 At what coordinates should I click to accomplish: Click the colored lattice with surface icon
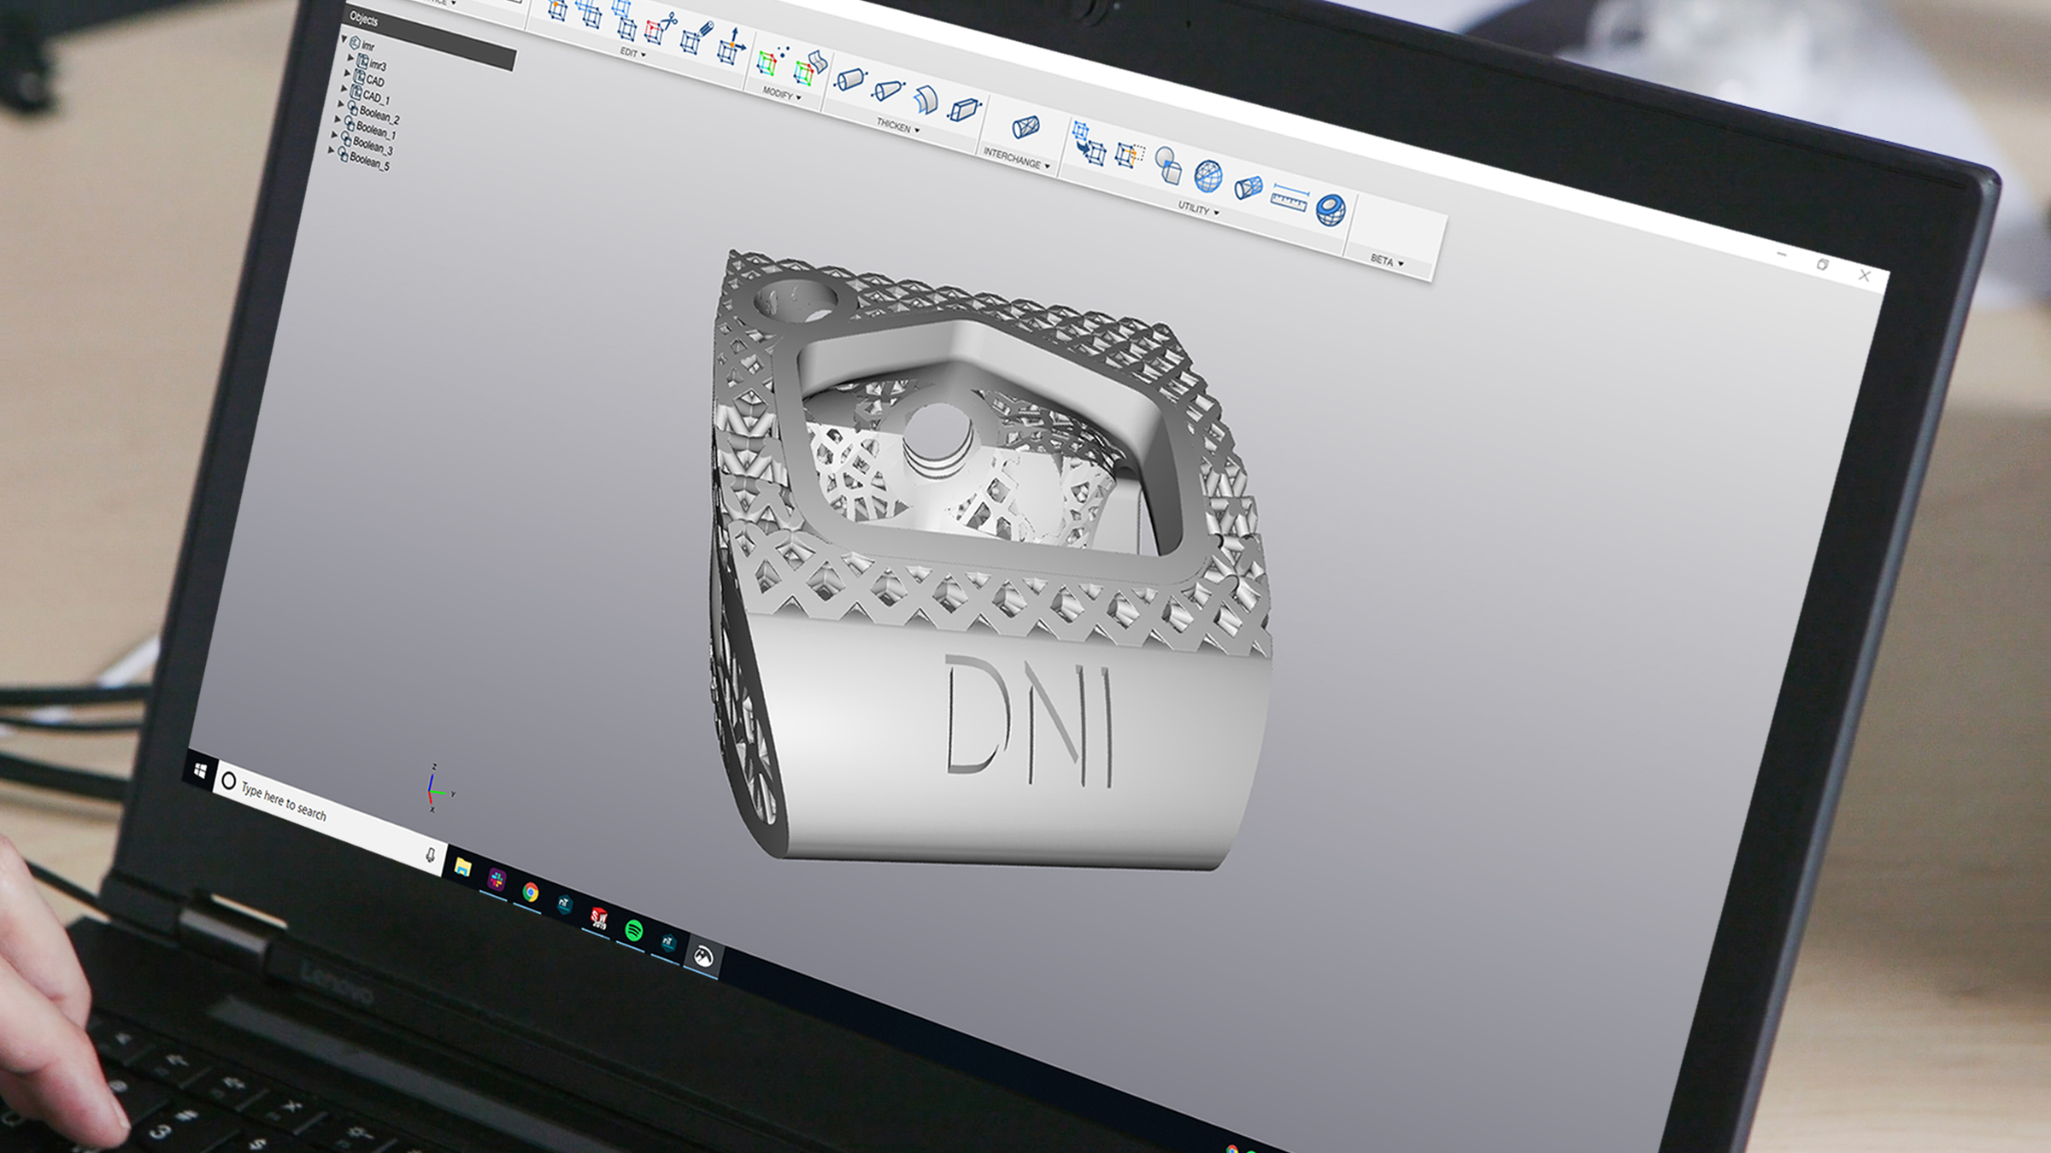click(809, 68)
